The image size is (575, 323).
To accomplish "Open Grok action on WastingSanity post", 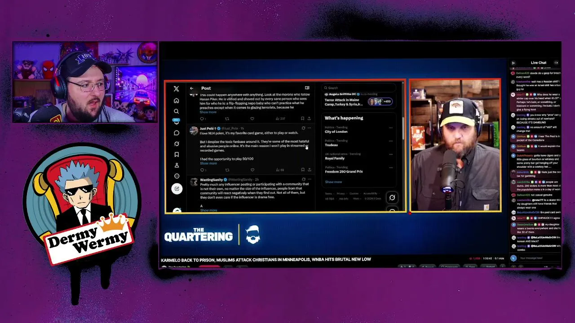I will [303, 179].
